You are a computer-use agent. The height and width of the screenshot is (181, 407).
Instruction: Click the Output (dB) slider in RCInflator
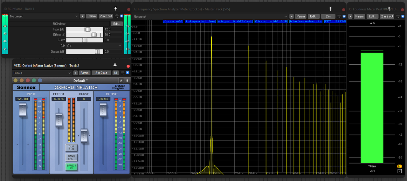click(x=85, y=52)
